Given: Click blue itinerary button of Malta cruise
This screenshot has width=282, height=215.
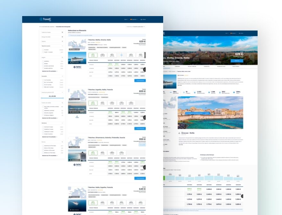Looking at the screenshot, I should (x=140, y=81).
